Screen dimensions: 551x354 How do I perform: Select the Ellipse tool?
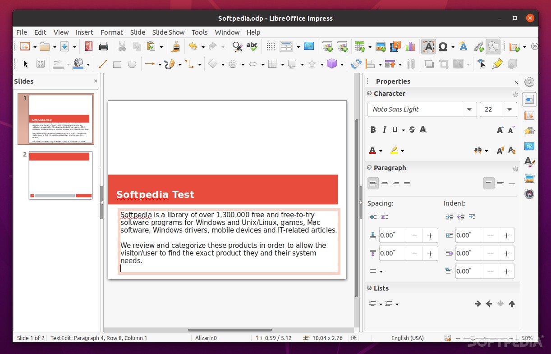[x=132, y=64]
